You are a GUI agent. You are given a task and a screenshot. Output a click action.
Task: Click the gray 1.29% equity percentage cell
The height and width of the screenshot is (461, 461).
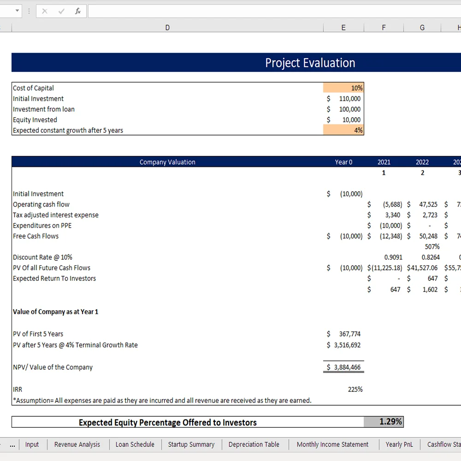coord(384,422)
